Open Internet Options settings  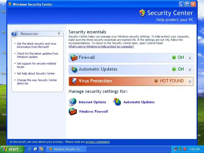(92, 102)
